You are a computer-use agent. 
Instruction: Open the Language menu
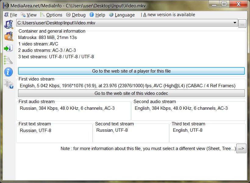pyautogui.click(x=122, y=15)
